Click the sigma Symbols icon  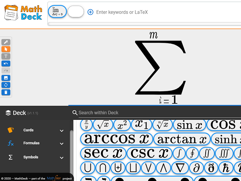tap(10, 157)
